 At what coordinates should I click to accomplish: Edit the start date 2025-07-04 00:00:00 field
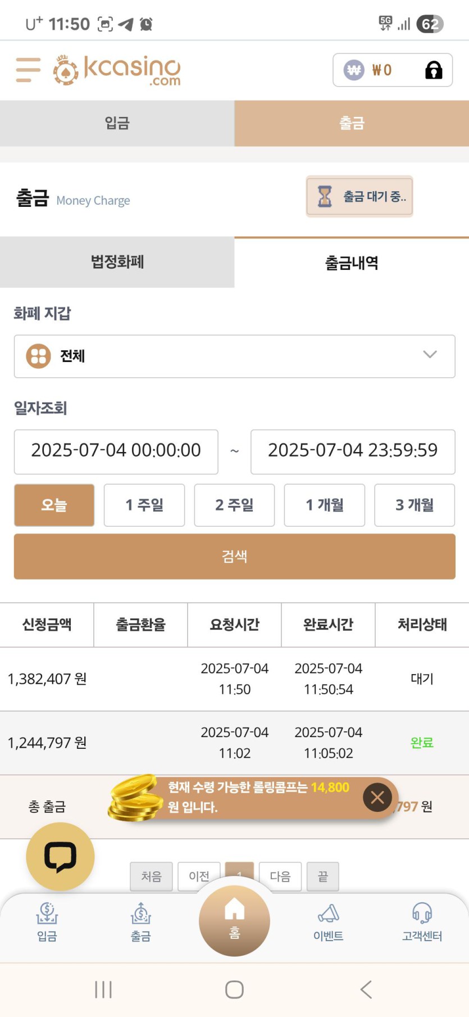[116, 451]
